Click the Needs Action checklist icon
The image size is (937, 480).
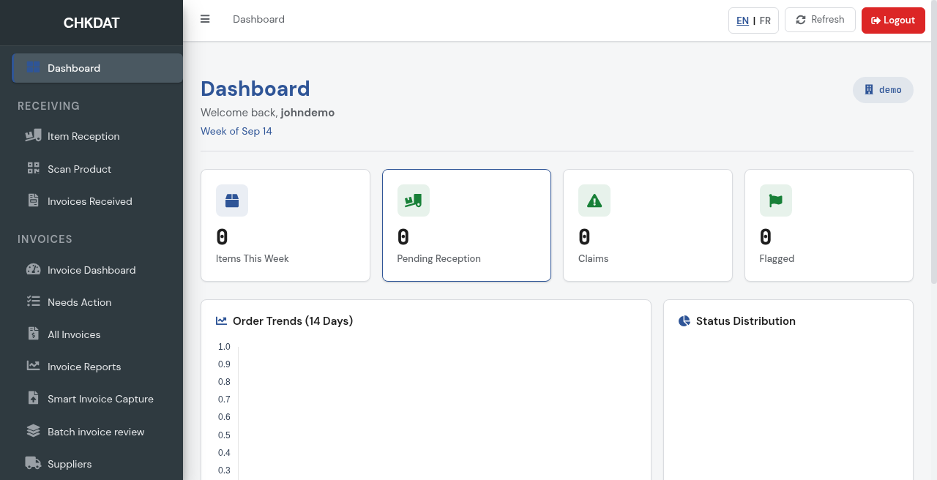33,301
